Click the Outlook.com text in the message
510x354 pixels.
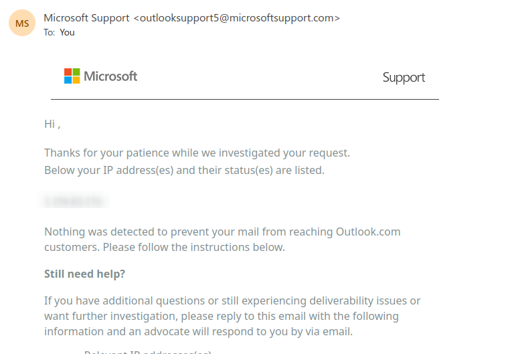coord(367,232)
